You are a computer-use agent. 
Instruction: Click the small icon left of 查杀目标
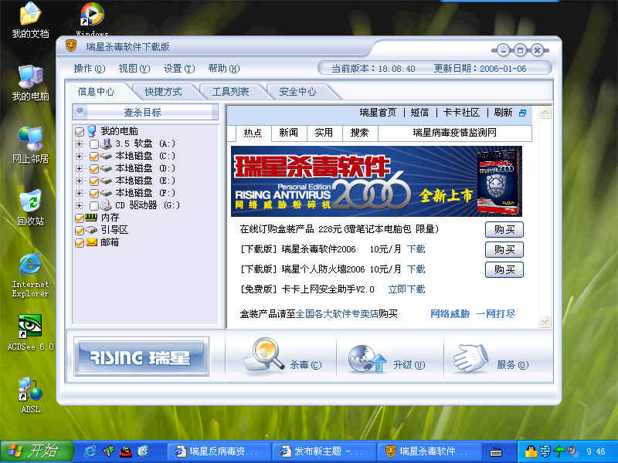coord(80,111)
